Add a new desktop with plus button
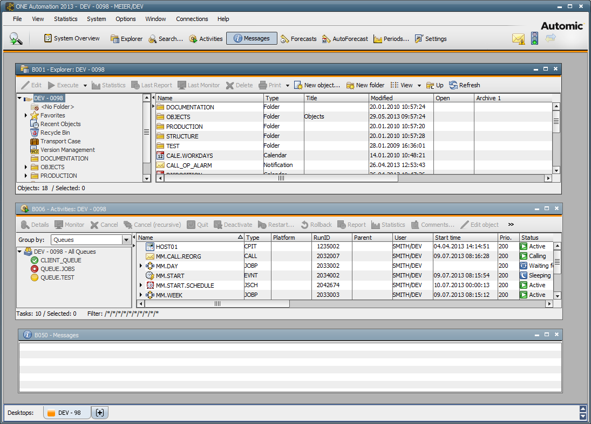This screenshot has width=591, height=424. [100, 413]
